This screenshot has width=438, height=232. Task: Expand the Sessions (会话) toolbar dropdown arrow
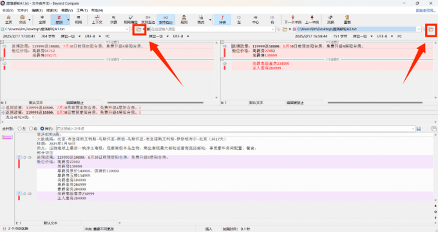[x=30, y=20]
